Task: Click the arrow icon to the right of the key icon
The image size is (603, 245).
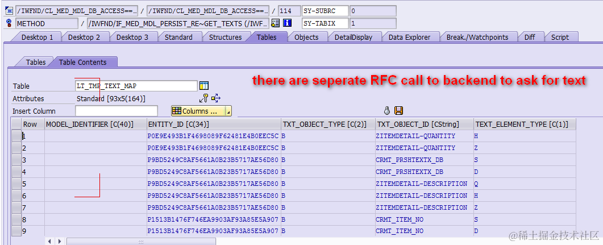Action: coord(216,98)
